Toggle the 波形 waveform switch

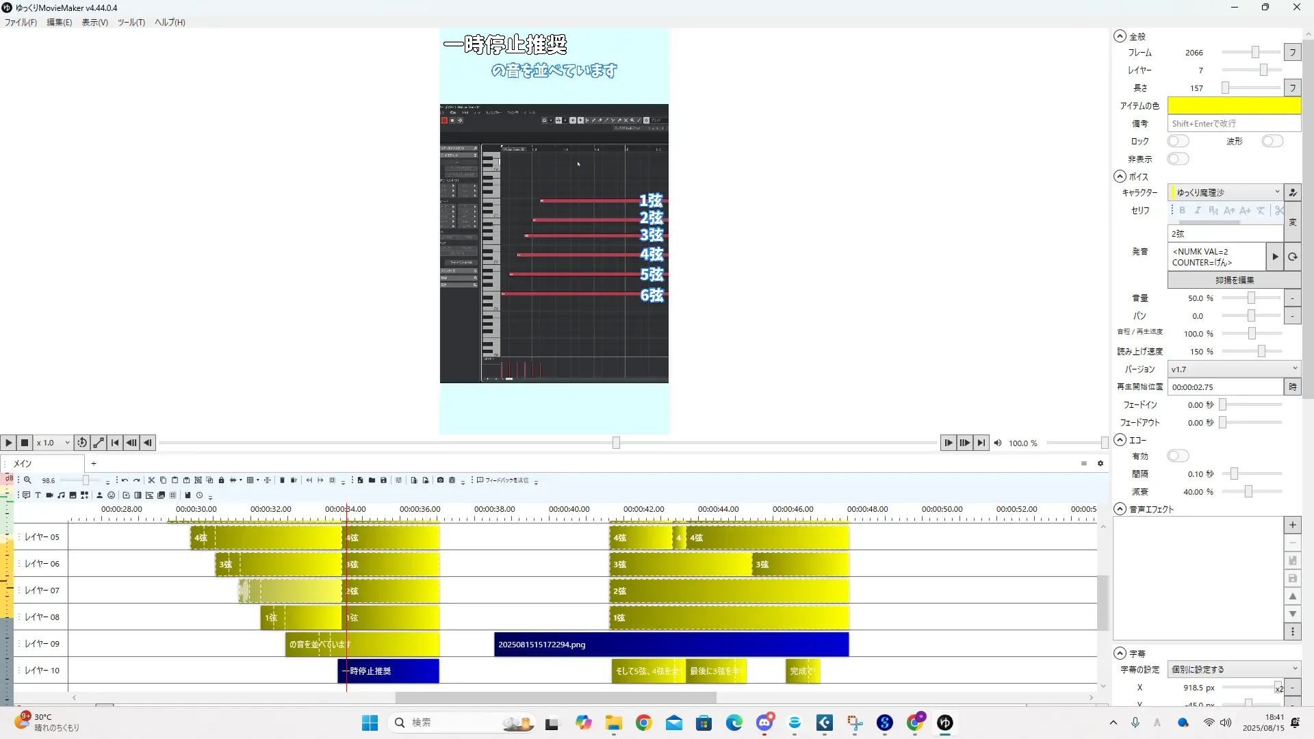coord(1272,141)
